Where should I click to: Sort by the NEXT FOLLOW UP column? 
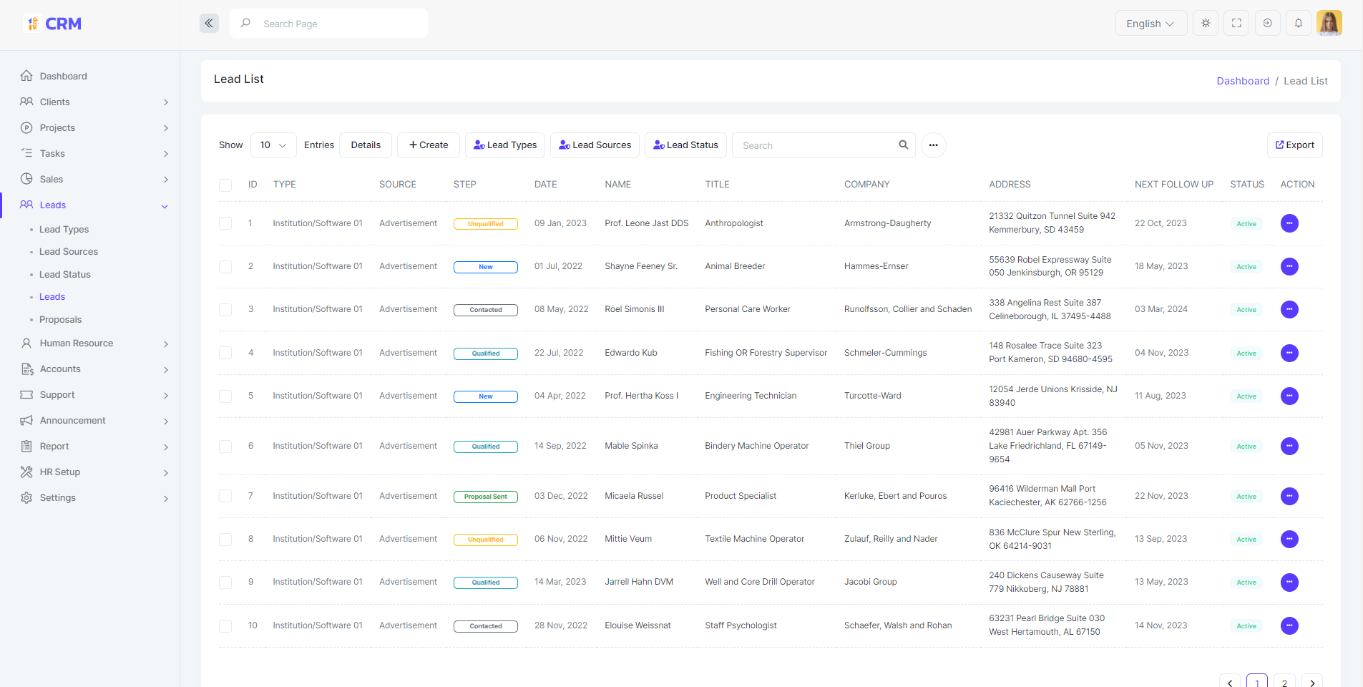(x=1173, y=184)
